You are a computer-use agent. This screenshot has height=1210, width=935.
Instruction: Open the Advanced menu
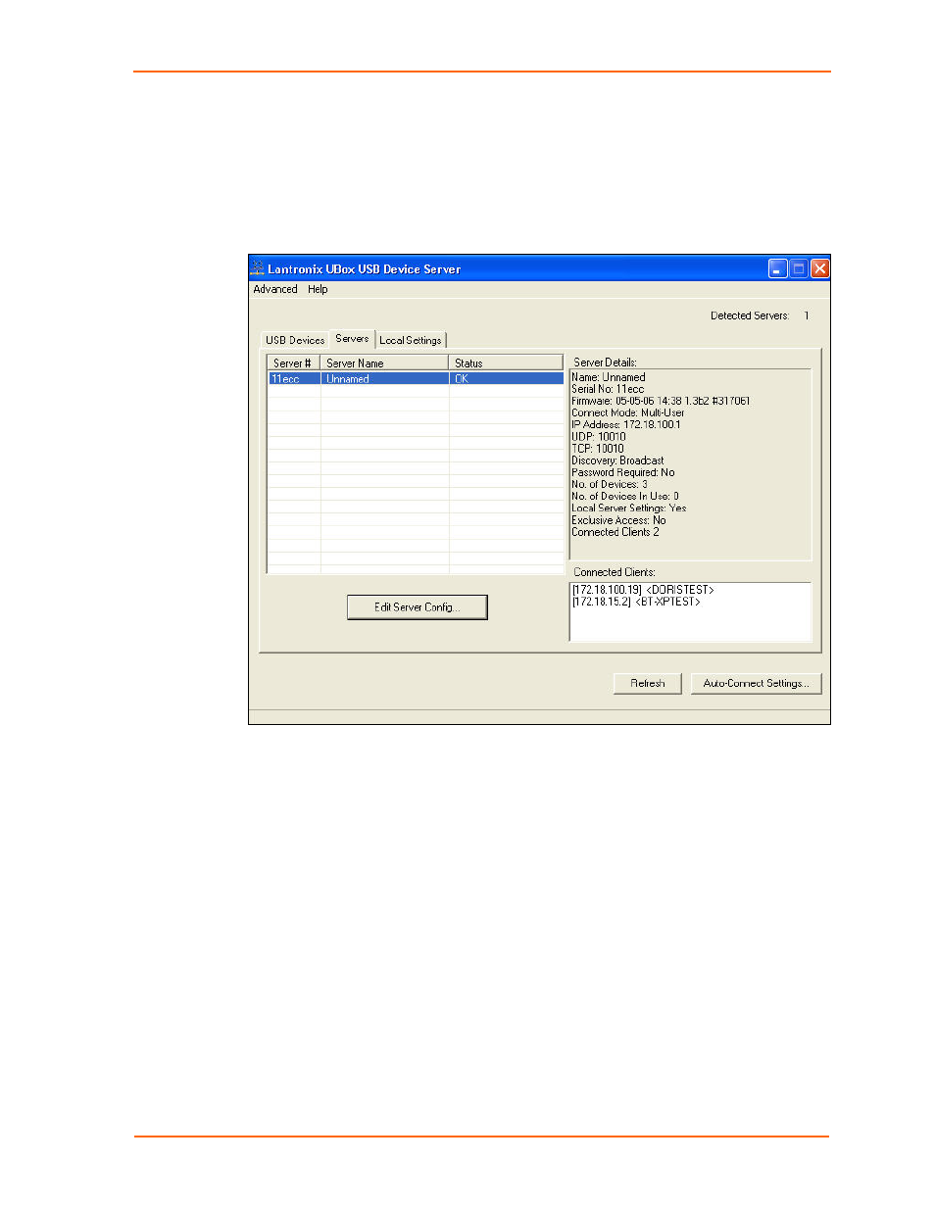tap(275, 289)
